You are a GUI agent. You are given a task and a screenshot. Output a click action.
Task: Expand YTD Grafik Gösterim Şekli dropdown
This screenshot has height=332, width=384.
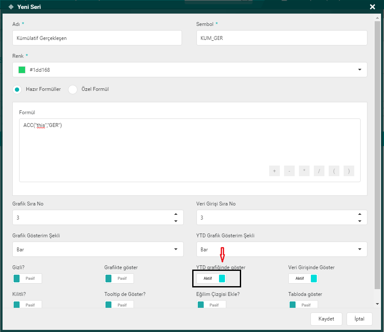coord(359,249)
